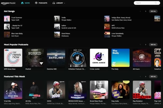Click the Amazon Music logo

click(8, 3)
